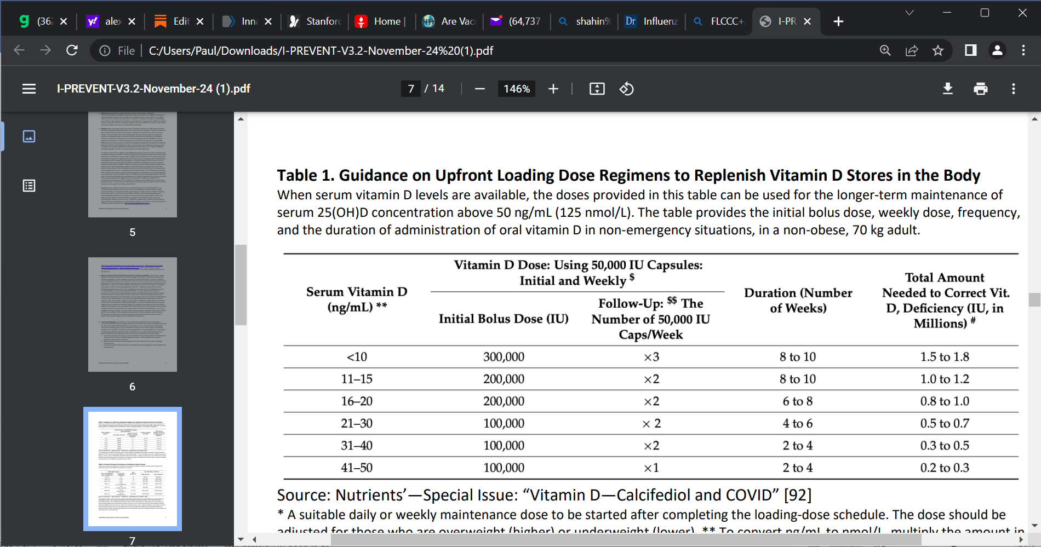The image size is (1041, 547).
Task: Click the thumbnail panel scrollbar handle
Action: point(241,285)
